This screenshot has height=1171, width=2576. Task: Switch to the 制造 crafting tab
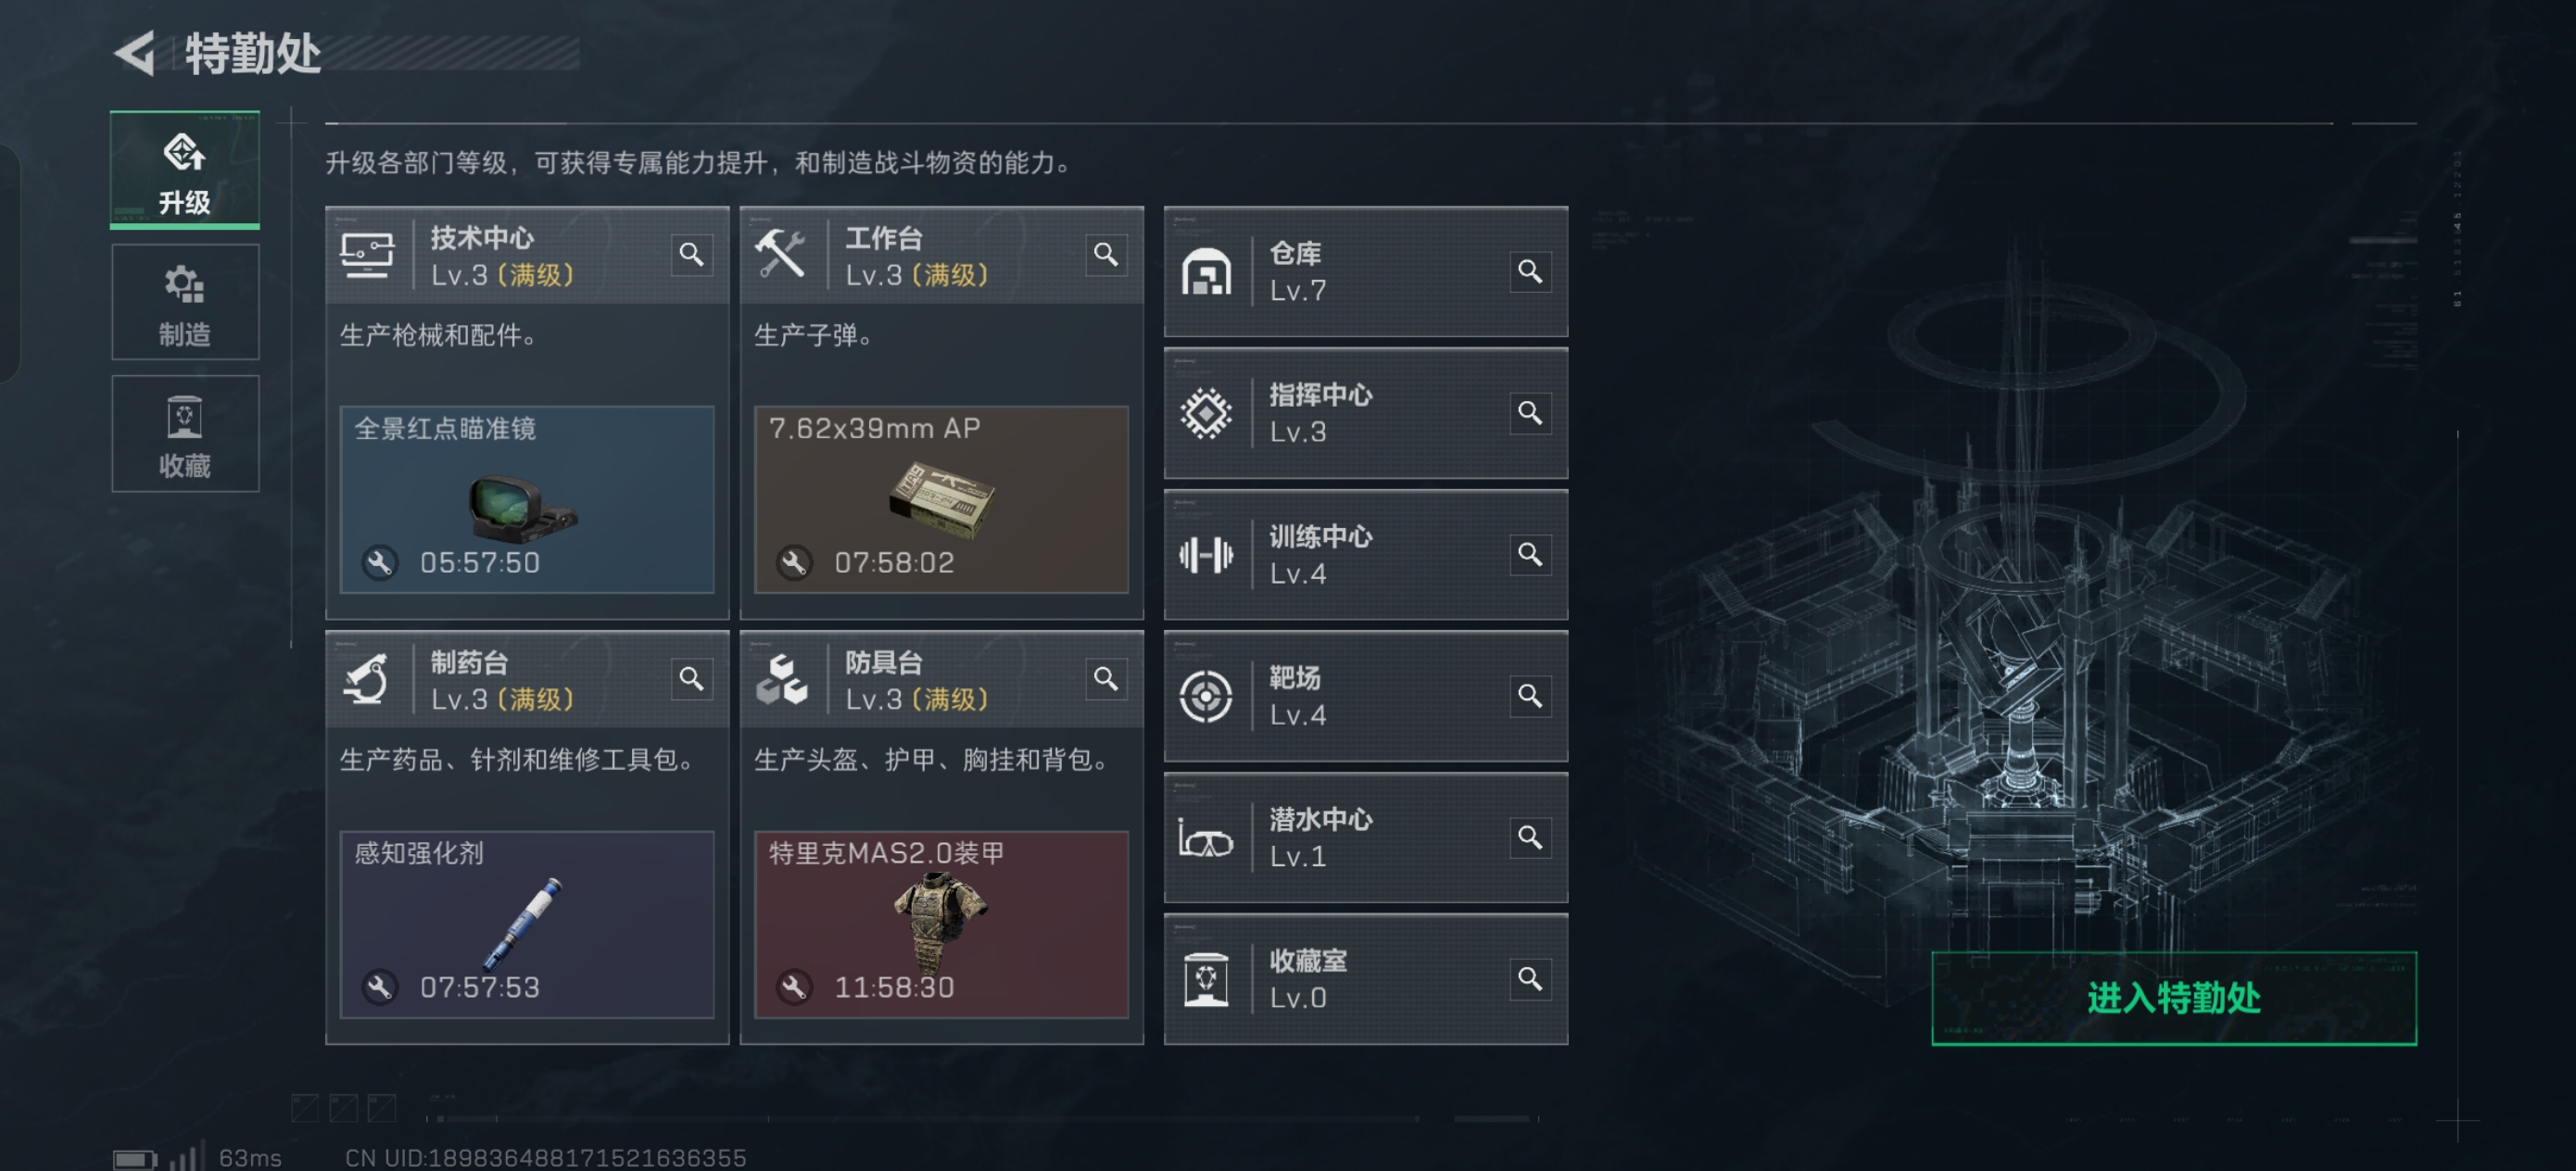pos(185,302)
